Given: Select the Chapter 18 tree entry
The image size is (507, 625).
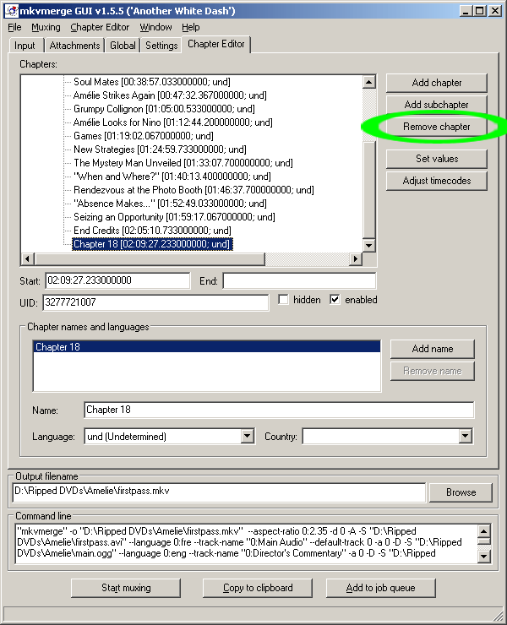Looking at the screenshot, I should 152,244.
